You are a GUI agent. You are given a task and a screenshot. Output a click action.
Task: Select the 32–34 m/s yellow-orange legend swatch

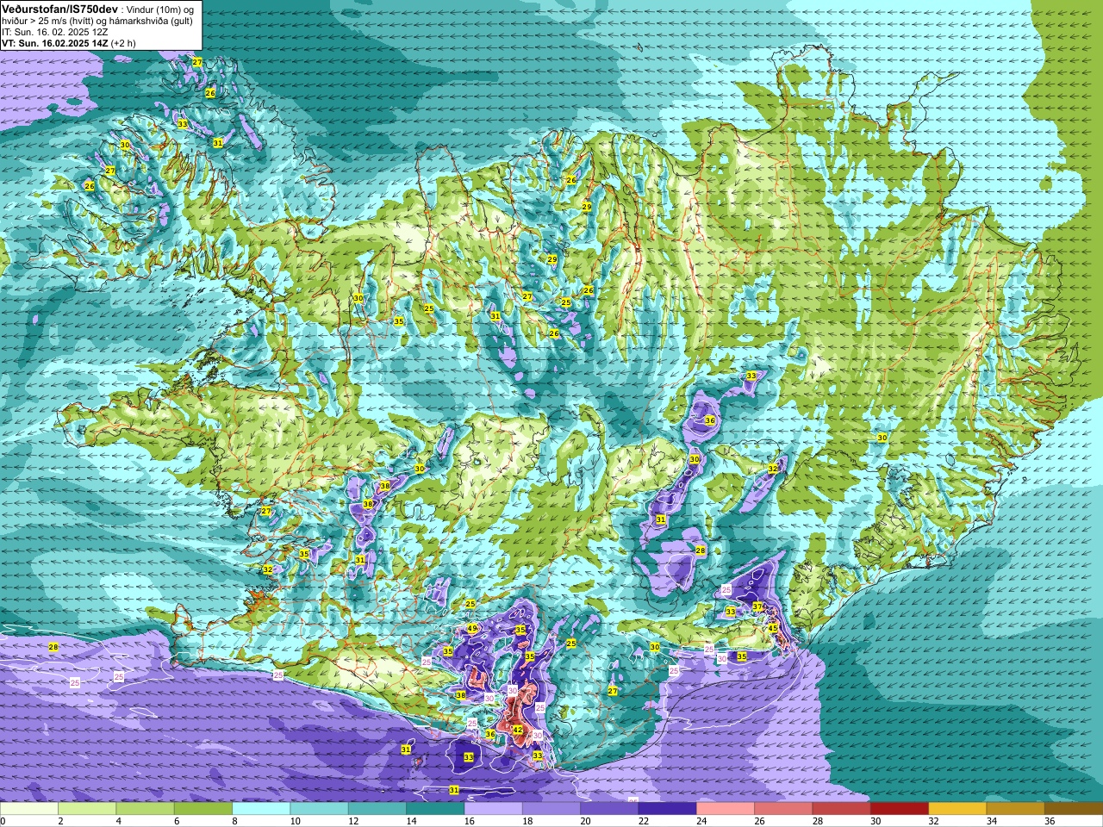(957, 809)
